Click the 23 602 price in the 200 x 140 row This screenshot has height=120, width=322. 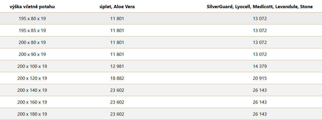(117, 90)
